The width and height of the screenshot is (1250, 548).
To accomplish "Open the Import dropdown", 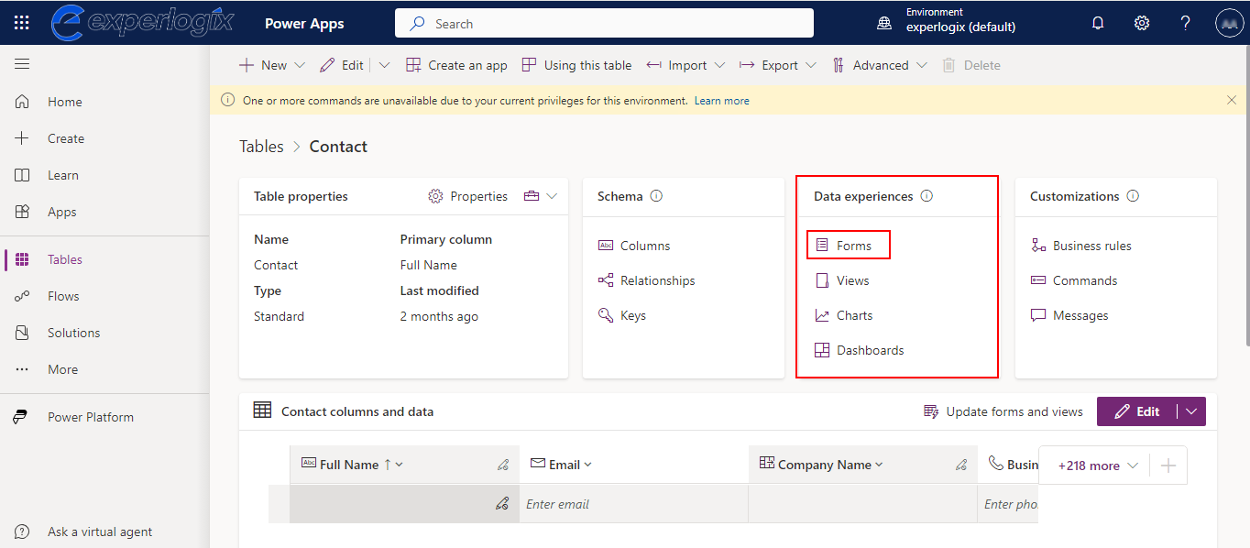I will click(685, 65).
